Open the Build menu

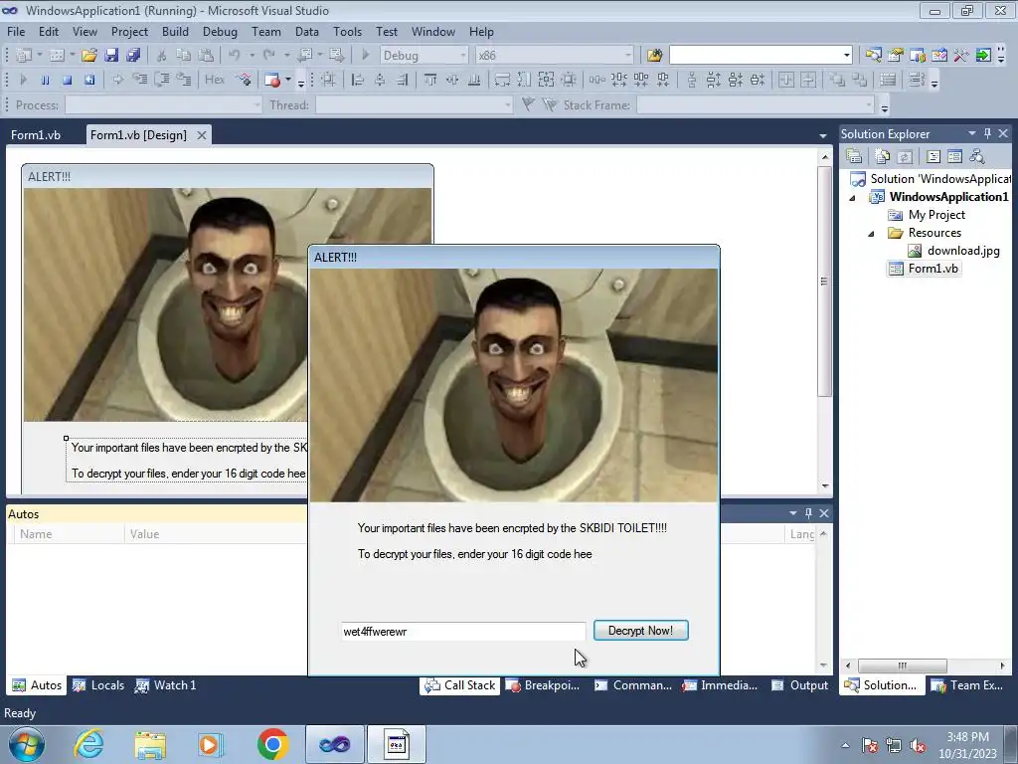tap(175, 31)
